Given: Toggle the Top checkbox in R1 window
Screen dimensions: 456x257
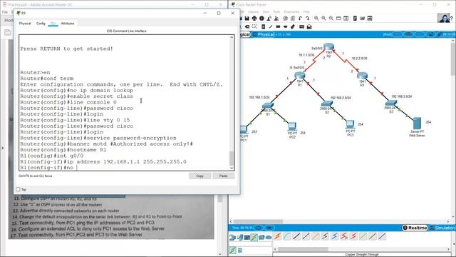Looking at the screenshot, I should click(x=18, y=189).
